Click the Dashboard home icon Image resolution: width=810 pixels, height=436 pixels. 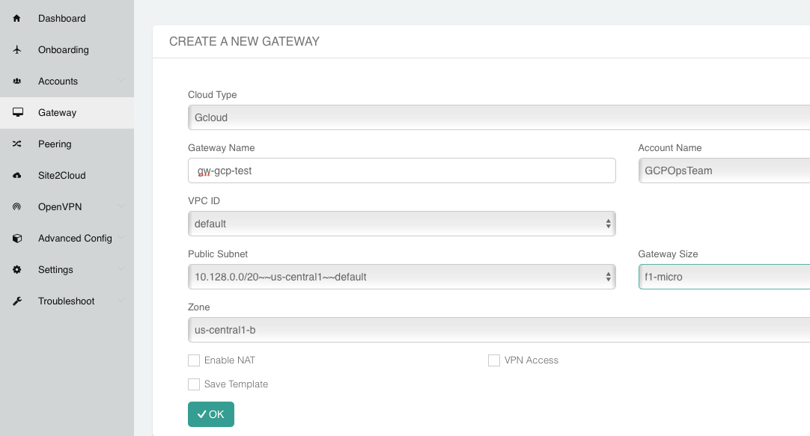[17, 18]
